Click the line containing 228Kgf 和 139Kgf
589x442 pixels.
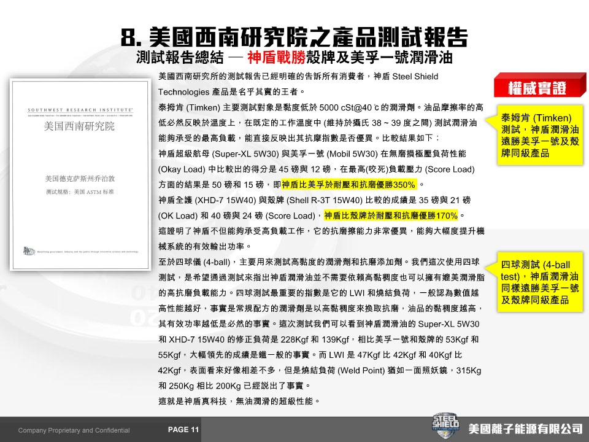pos(318,339)
